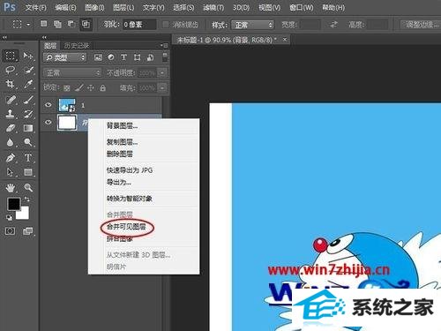The image size is (441, 331).
Task: Swap width and height using arrows icon
Action: [x=333, y=25]
